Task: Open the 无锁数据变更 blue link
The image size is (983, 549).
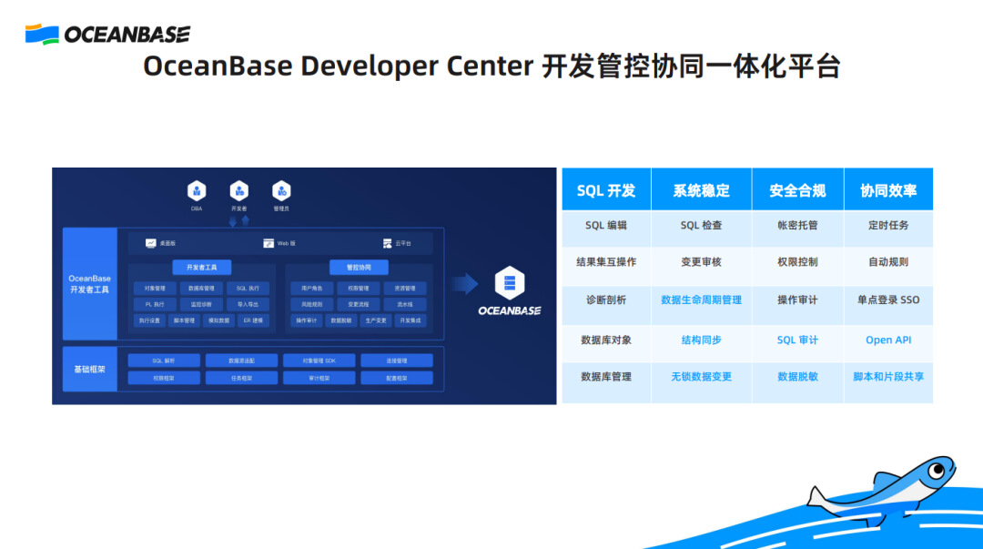Action: (702, 377)
